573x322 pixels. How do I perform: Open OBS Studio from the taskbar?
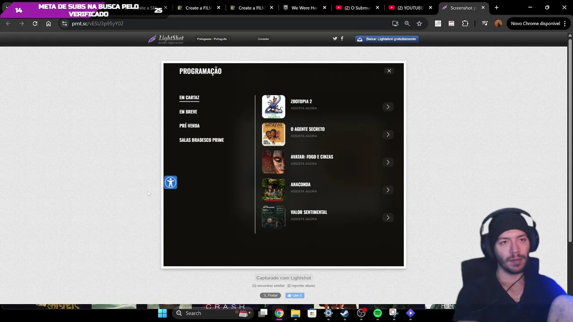point(361,313)
